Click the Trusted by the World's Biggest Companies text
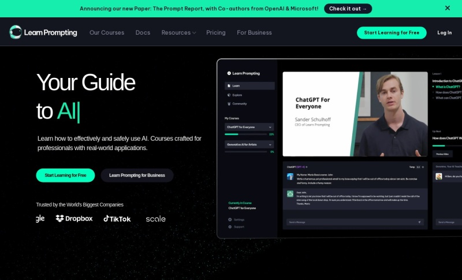 [80, 204]
